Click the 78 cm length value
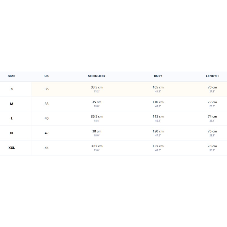The width and height of the screenshot is (227, 227). coord(212,146)
